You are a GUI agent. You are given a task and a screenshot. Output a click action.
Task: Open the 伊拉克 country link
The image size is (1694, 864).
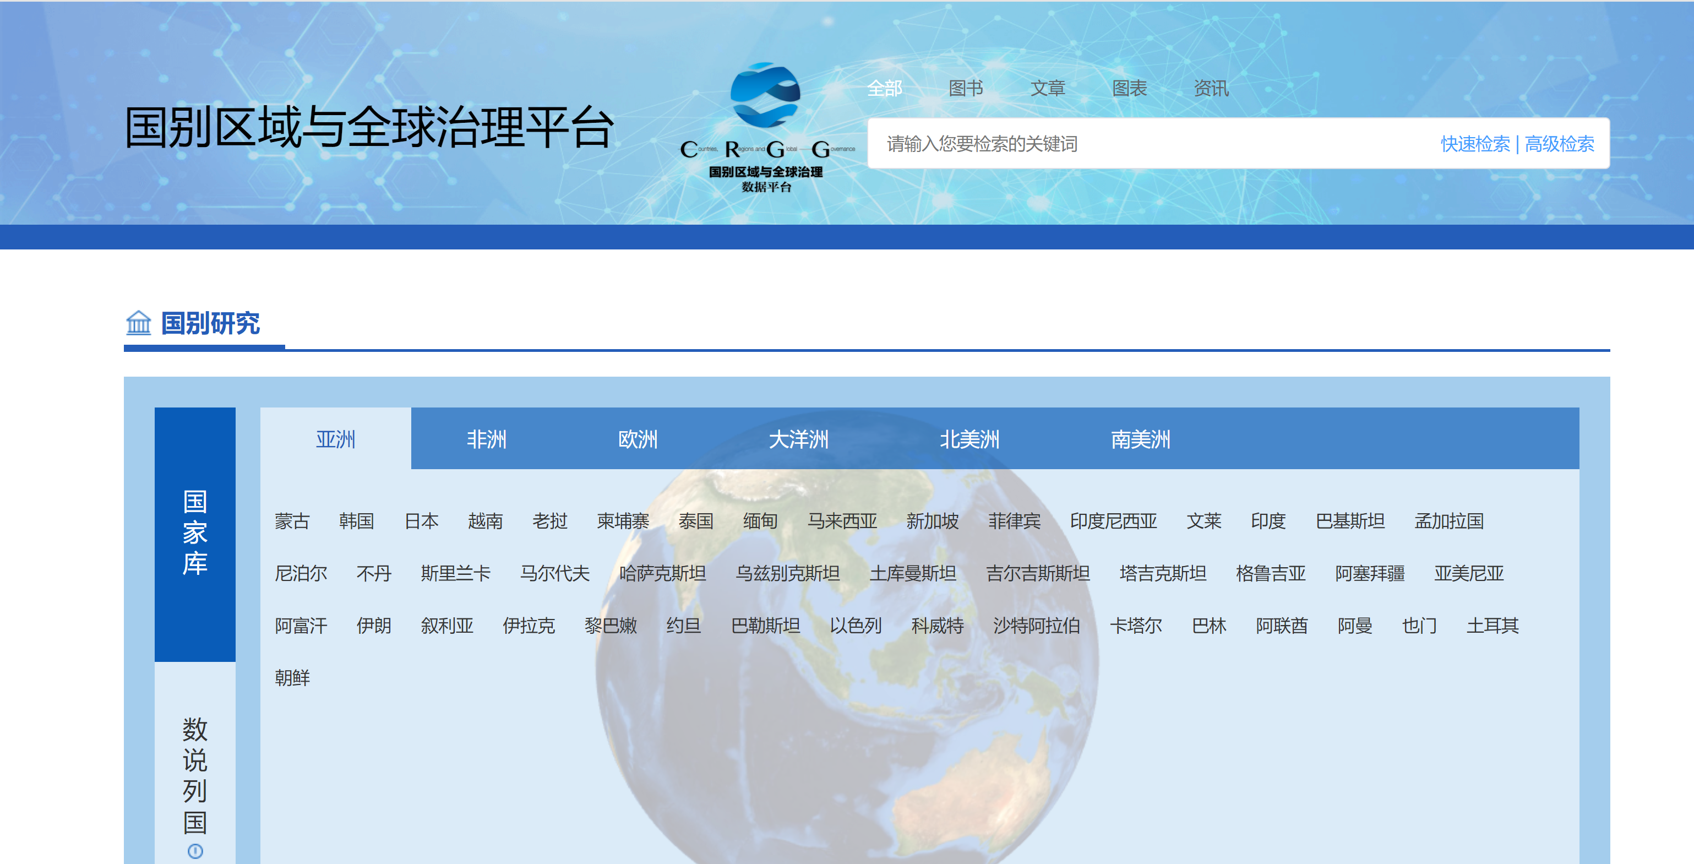[528, 626]
